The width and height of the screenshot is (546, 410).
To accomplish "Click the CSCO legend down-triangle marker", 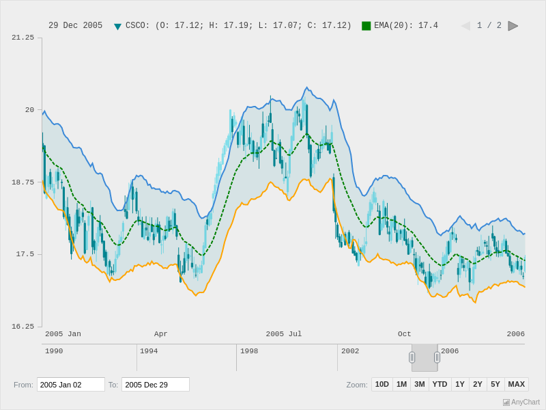I will [117, 26].
